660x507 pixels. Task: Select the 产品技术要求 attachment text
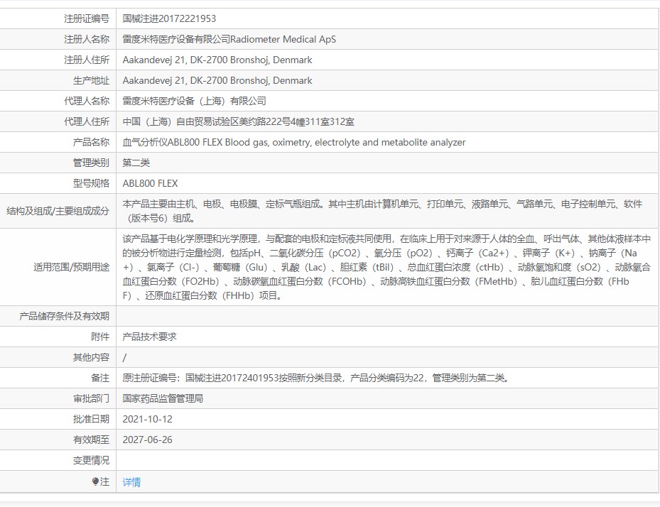point(149,337)
